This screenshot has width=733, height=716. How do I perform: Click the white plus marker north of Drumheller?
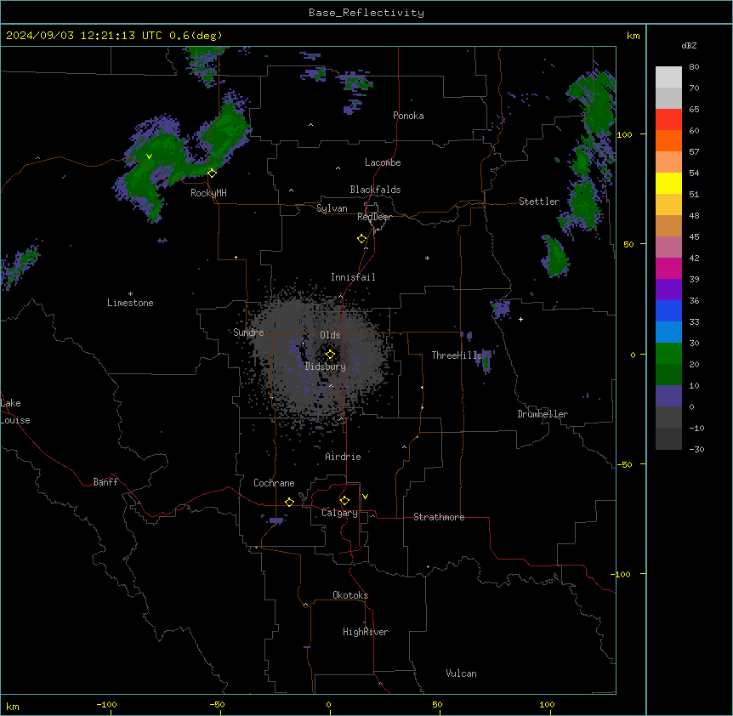520,319
